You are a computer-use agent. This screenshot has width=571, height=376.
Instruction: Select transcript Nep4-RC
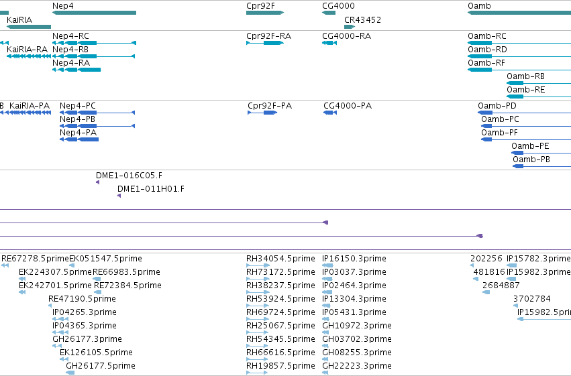(95, 43)
